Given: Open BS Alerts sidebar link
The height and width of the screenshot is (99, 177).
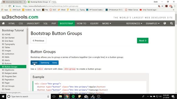Looking at the screenshot, I should 6,60.
